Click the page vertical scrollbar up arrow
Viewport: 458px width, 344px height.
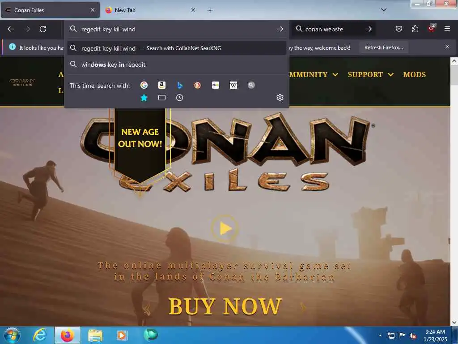point(454,61)
